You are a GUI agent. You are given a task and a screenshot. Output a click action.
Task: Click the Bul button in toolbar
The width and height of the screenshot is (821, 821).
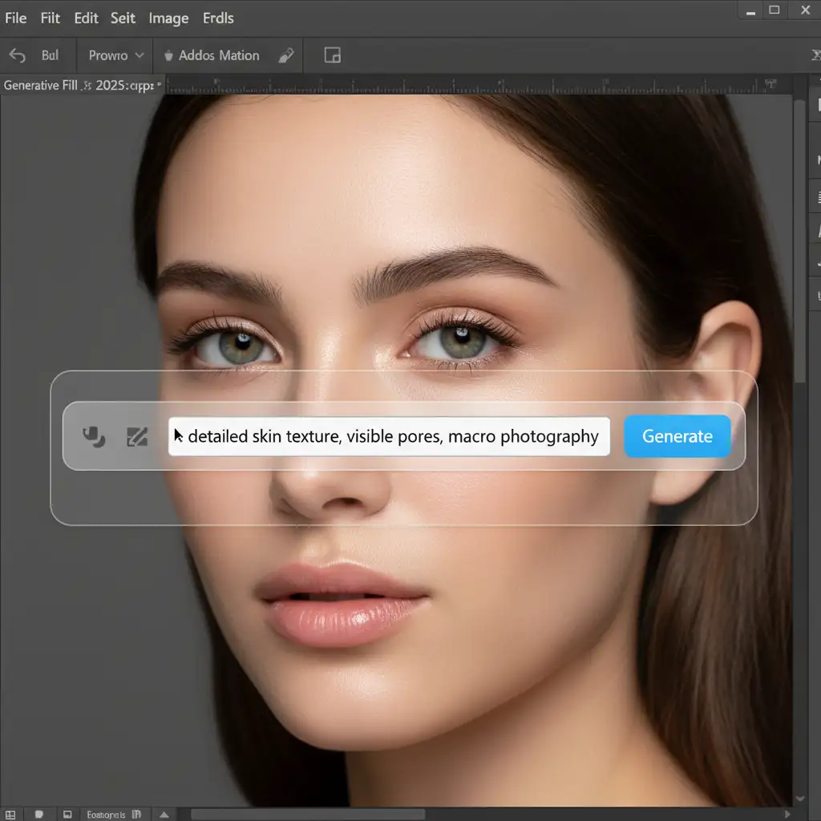click(50, 55)
